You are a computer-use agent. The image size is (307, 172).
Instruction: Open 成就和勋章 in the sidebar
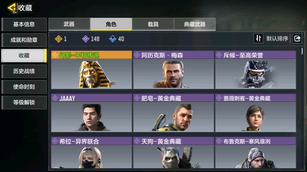pyautogui.click(x=24, y=40)
